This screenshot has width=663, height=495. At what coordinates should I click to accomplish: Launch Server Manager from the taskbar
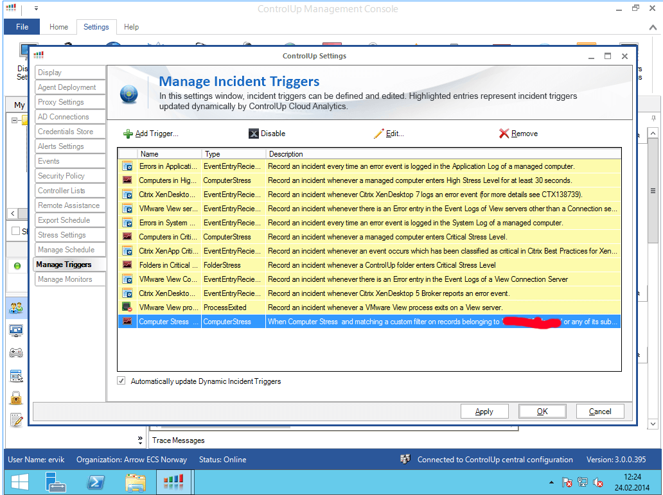click(55, 482)
